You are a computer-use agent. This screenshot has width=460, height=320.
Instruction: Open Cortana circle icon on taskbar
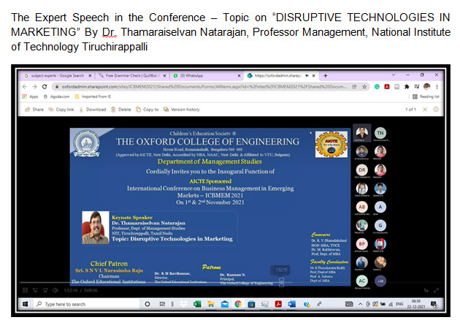(147, 304)
